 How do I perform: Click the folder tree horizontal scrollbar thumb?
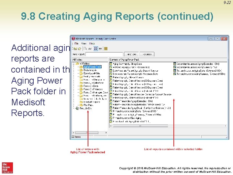pos(87,133)
